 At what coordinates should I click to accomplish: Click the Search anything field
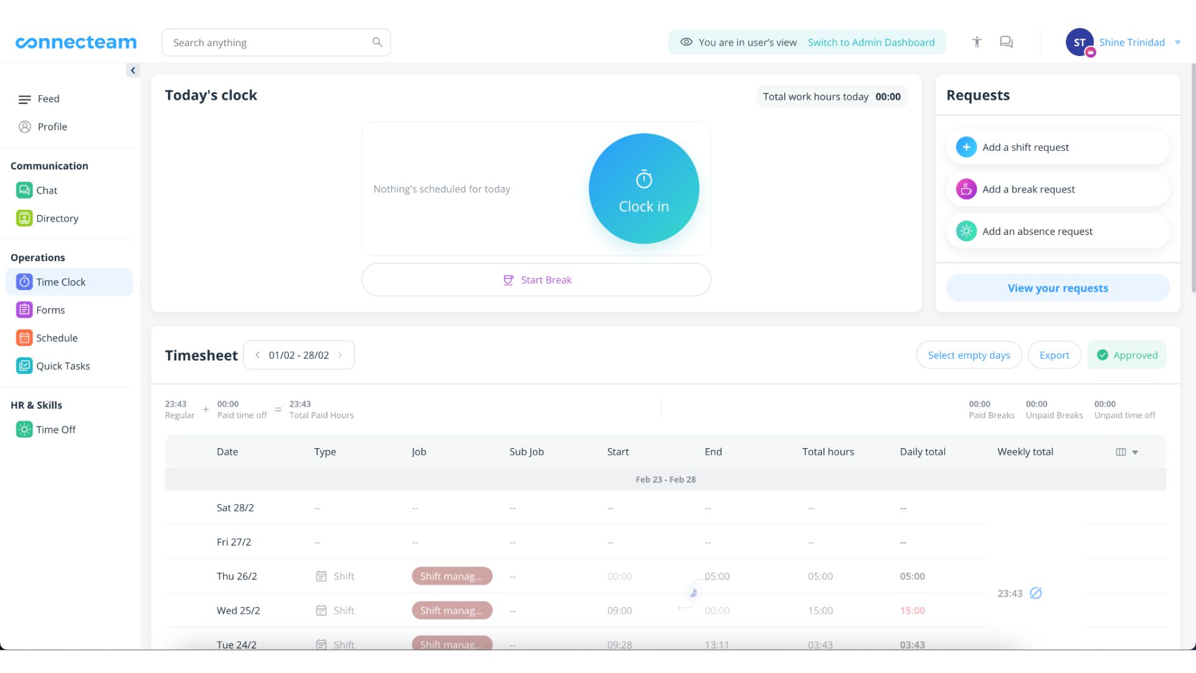pyautogui.click(x=276, y=42)
